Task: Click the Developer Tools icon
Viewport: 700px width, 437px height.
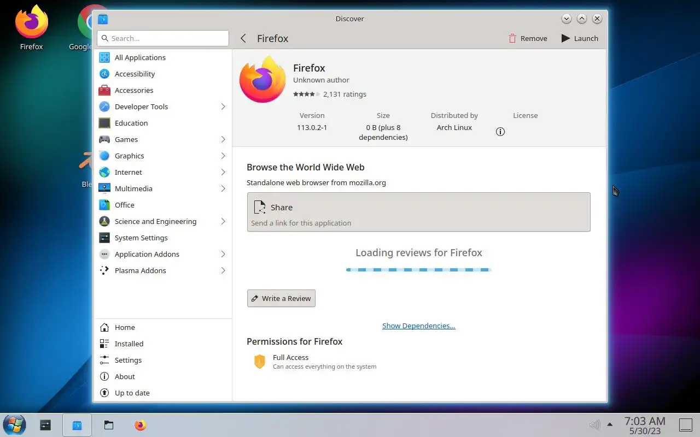Action: coord(104,107)
